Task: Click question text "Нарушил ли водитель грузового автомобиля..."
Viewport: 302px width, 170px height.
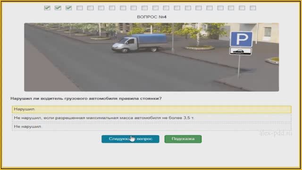Action: pos(86,99)
